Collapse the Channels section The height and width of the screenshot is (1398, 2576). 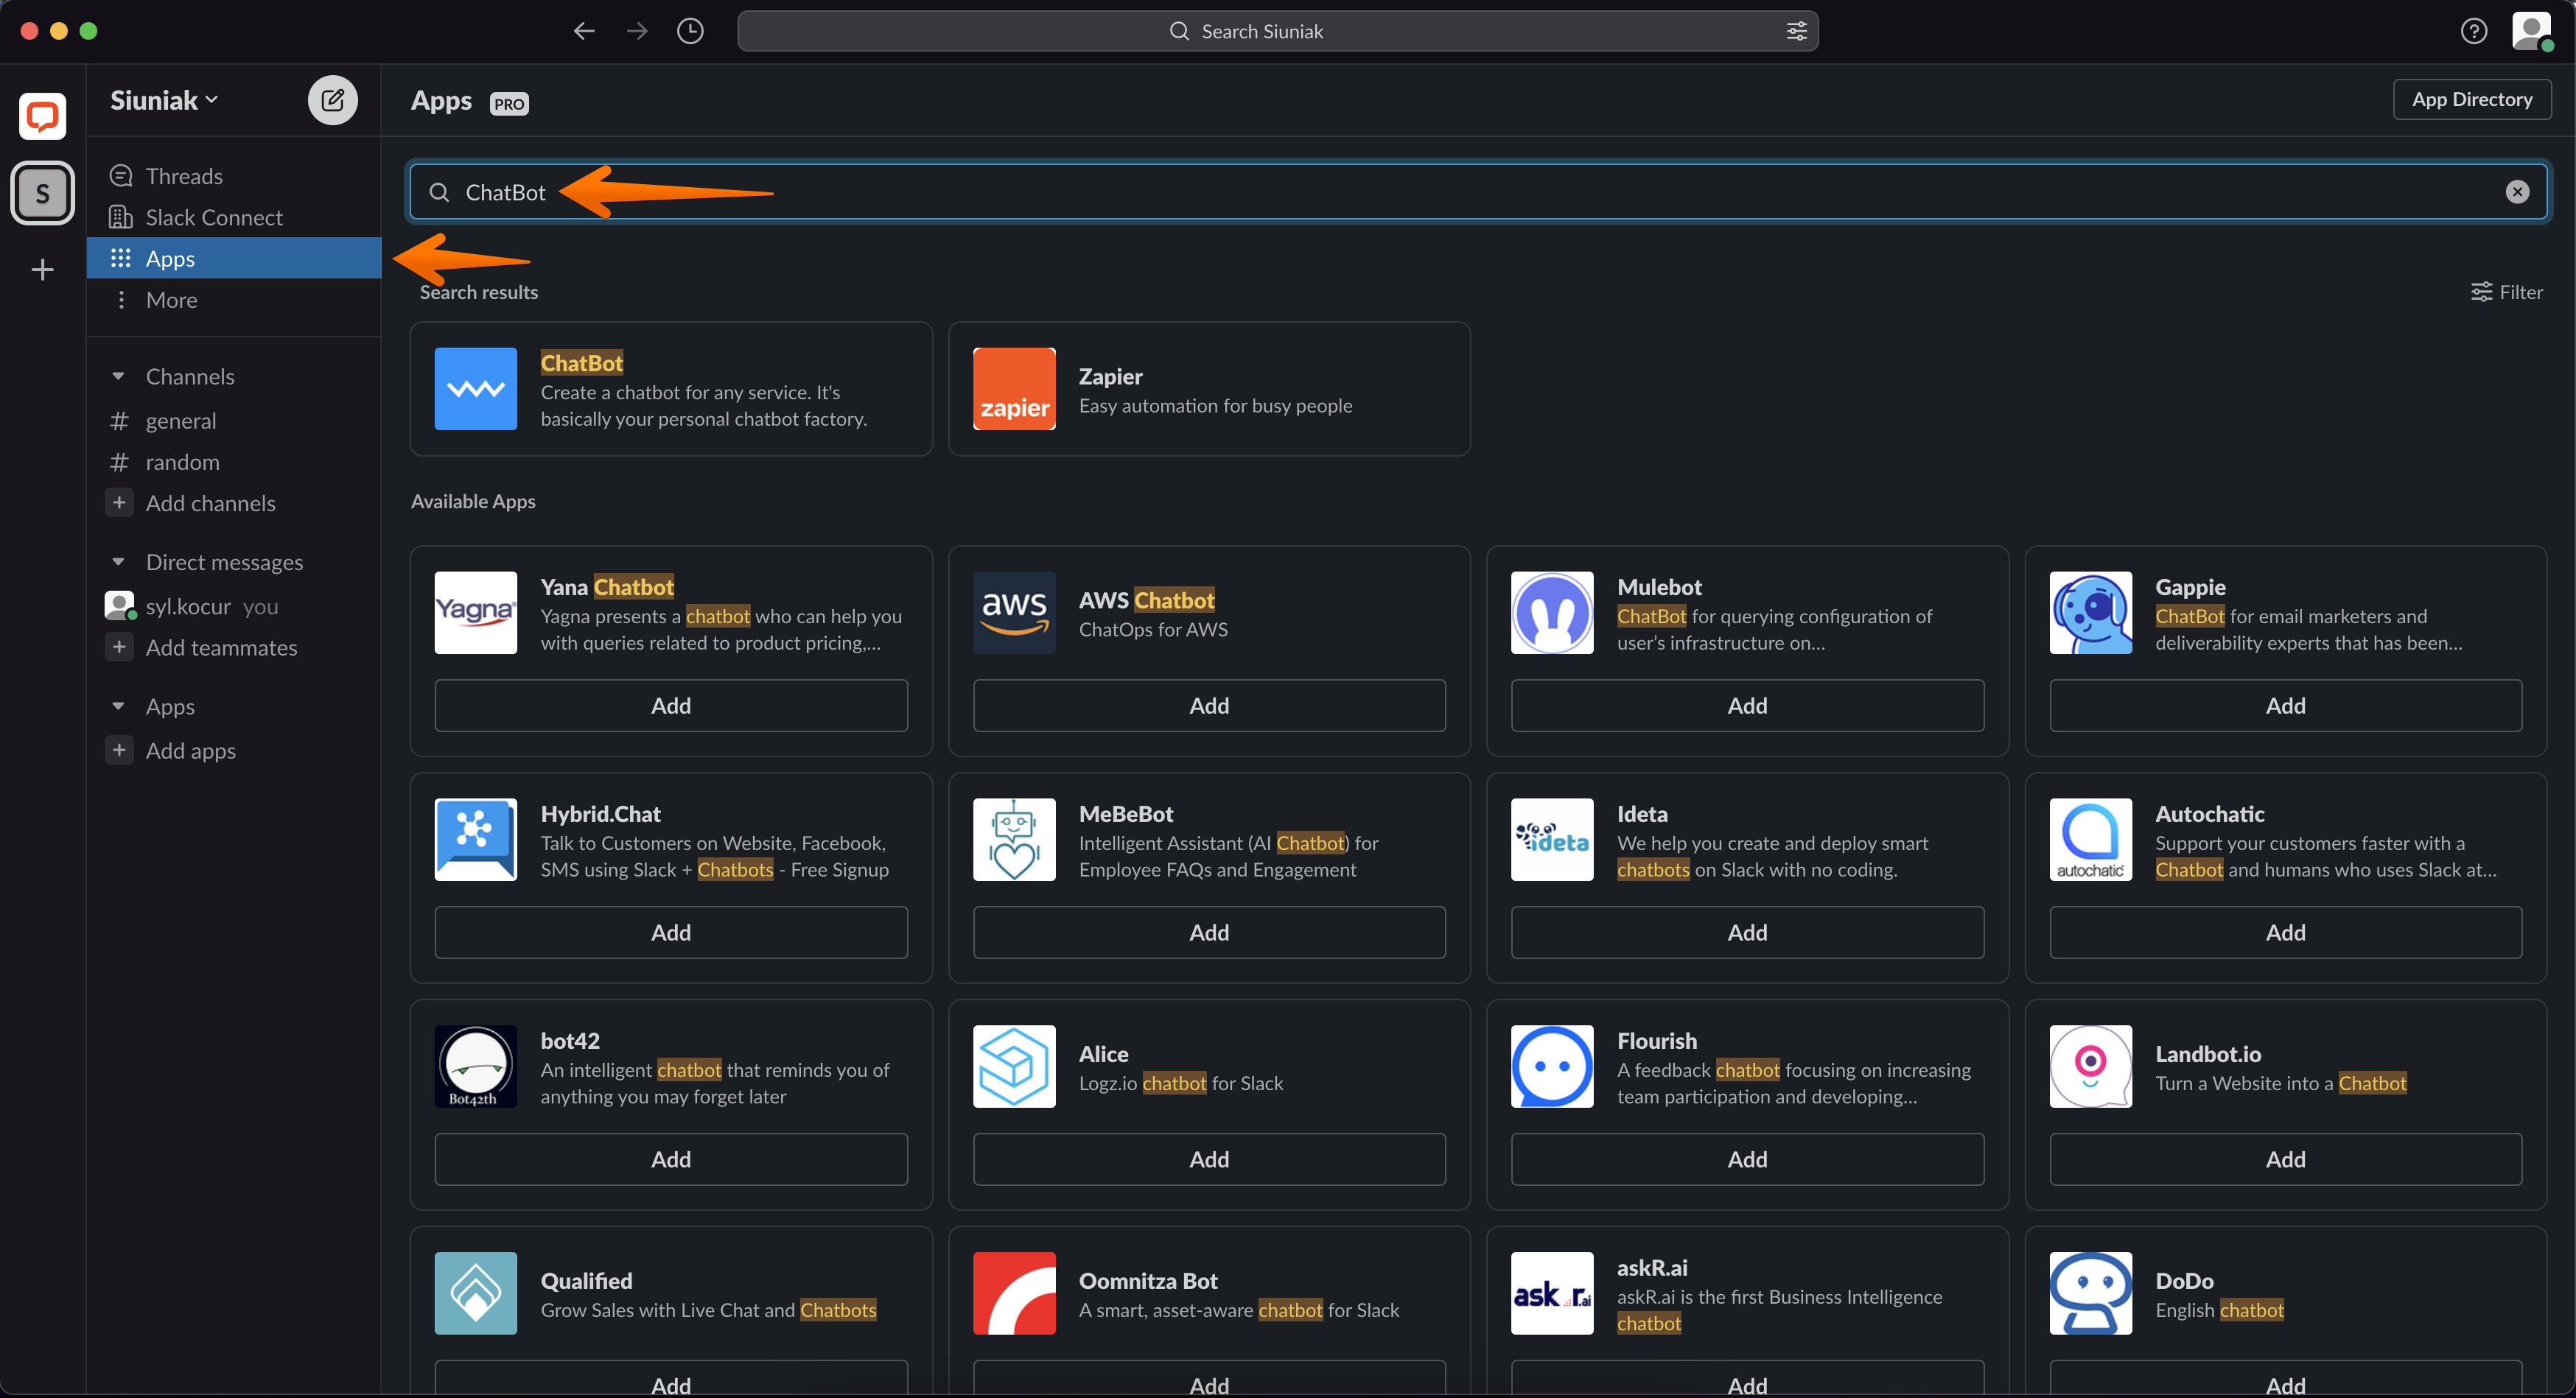click(x=118, y=376)
